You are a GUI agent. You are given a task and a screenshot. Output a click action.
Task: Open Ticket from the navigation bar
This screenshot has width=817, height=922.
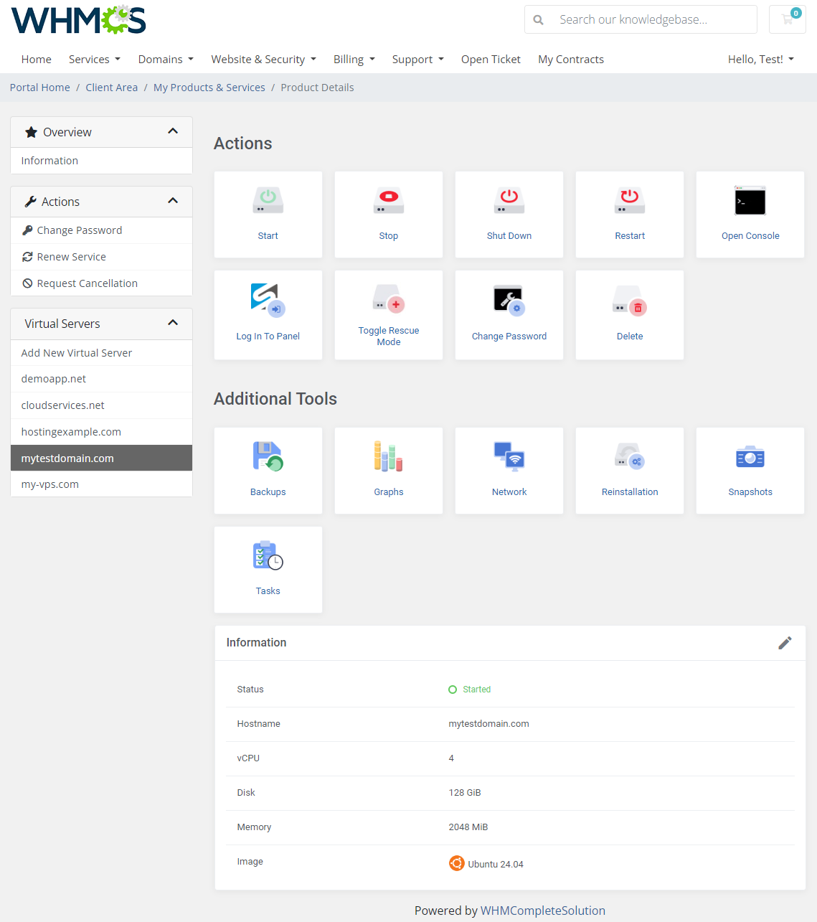click(491, 59)
